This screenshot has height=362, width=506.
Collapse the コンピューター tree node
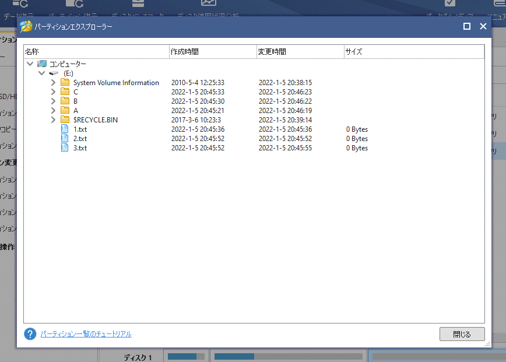30,64
